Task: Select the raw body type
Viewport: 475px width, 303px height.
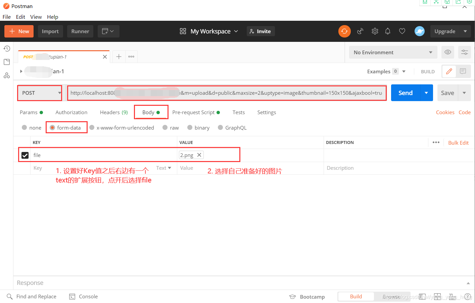Action: (171, 128)
